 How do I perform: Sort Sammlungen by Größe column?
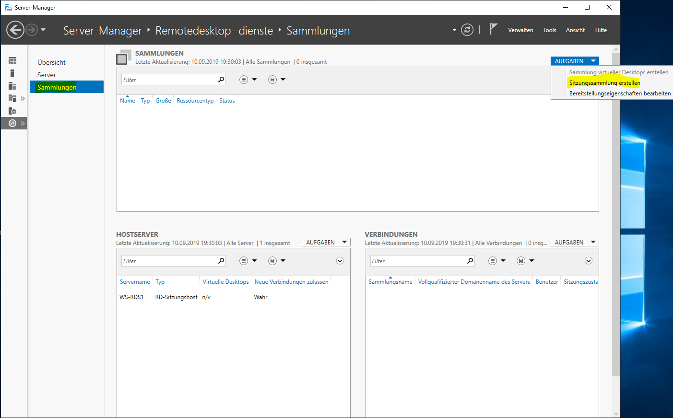pyautogui.click(x=163, y=100)
